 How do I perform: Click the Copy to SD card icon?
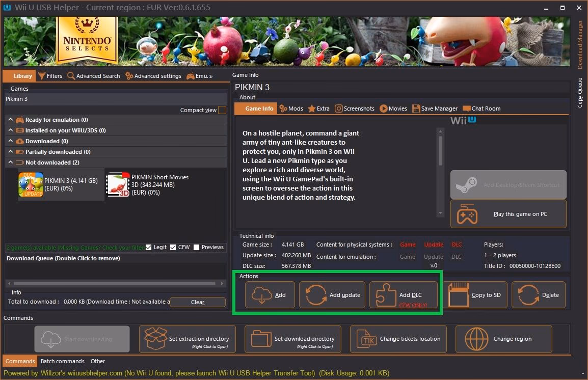(458, 295)
